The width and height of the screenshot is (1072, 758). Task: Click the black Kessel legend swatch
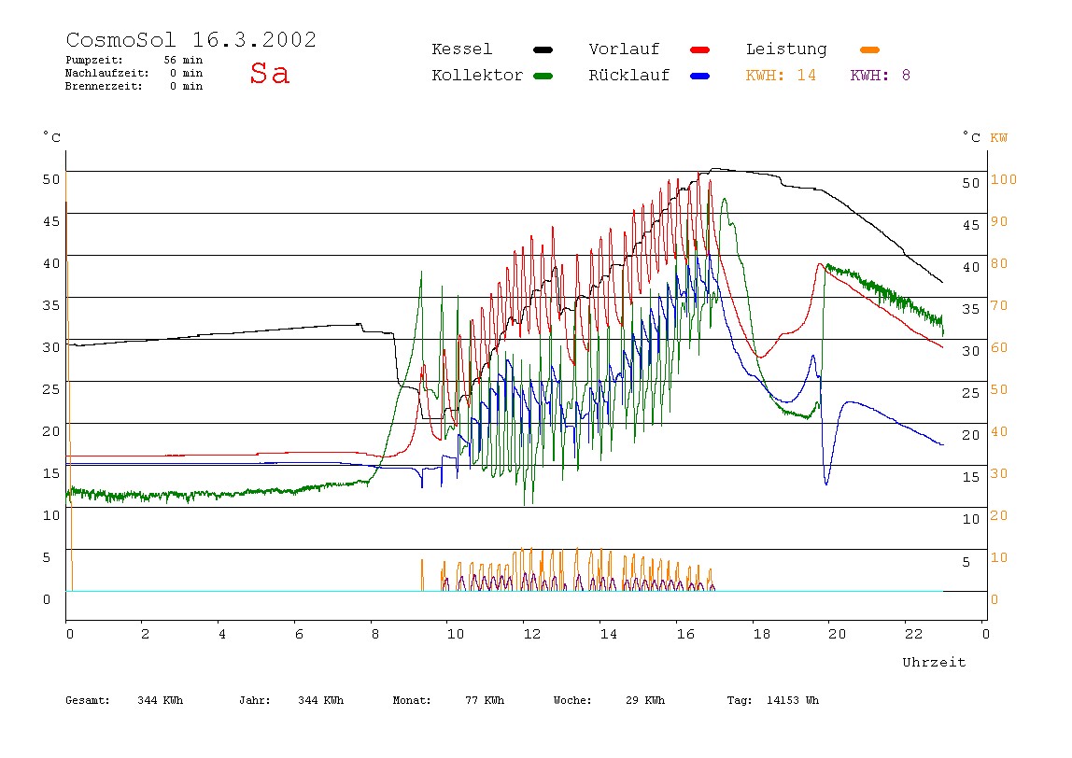tap(543, 49)
